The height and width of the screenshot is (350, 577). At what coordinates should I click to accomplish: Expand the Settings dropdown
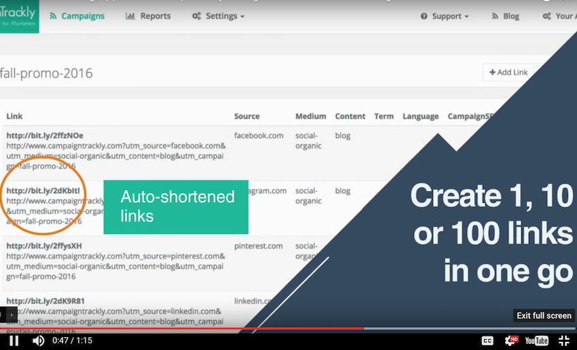[218, 16]
